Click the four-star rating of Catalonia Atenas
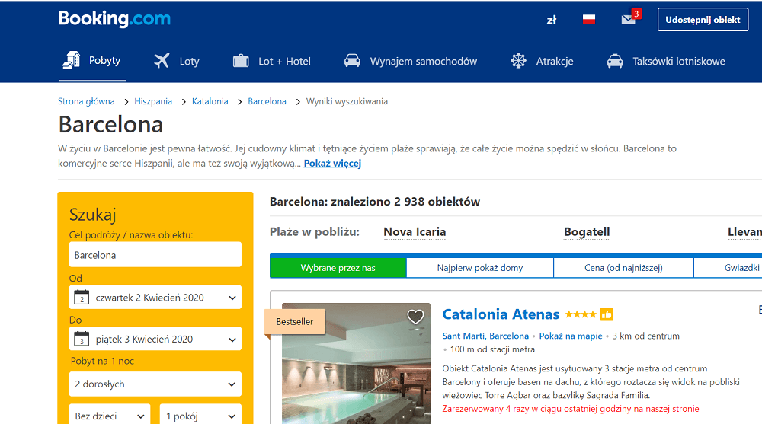 581,314
